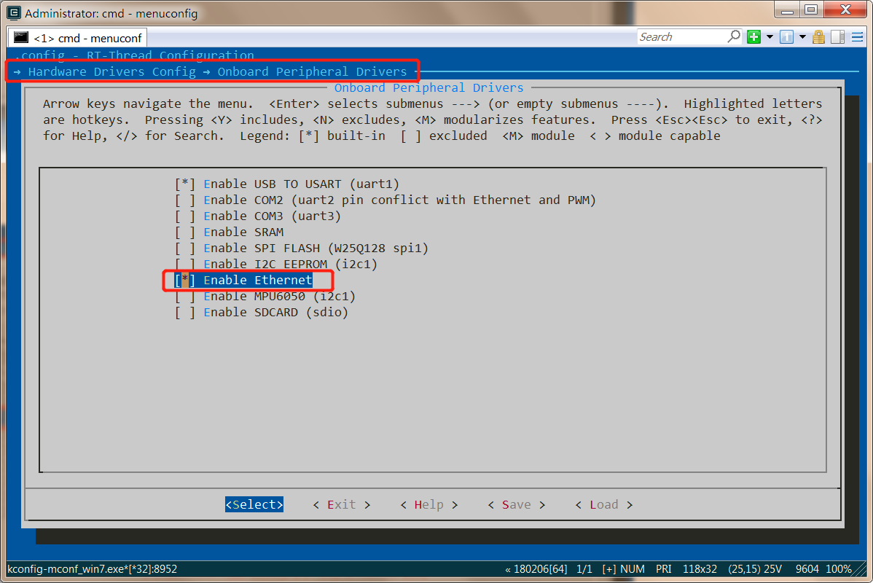The width and height of the screenshot is (873, 583).
Task: Click the < Load > button
Action: coord(604,504)
